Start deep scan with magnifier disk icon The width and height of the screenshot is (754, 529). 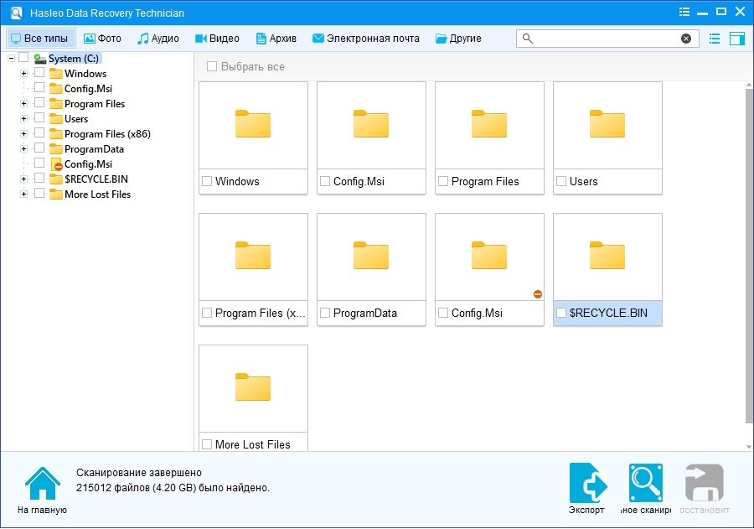pos(646,483)
